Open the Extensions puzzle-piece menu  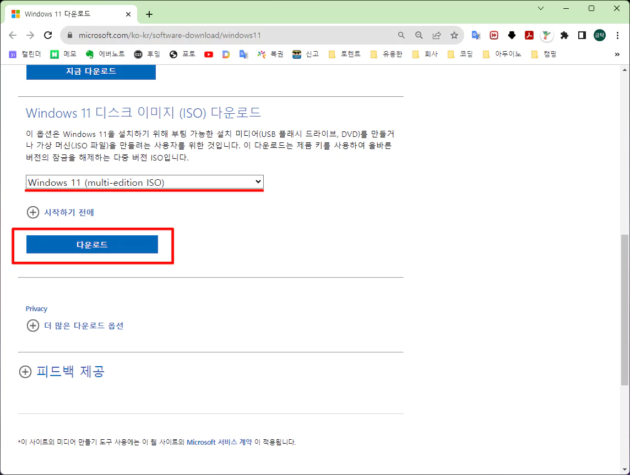click(564, 35)
